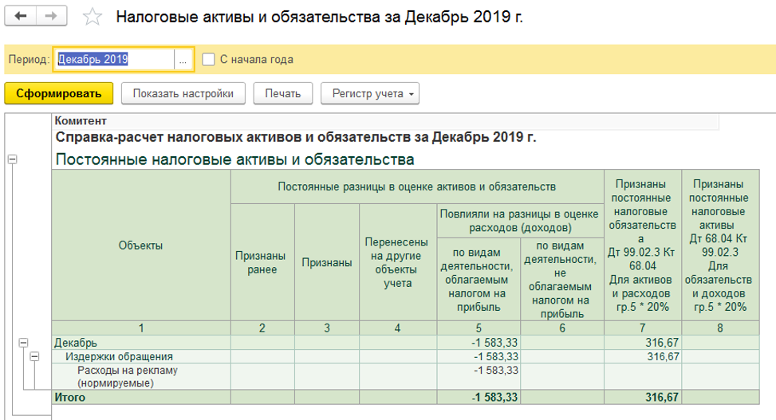Click the Объекты column header
The height and width of the screenshot is (420, 776).
[141, 245]
